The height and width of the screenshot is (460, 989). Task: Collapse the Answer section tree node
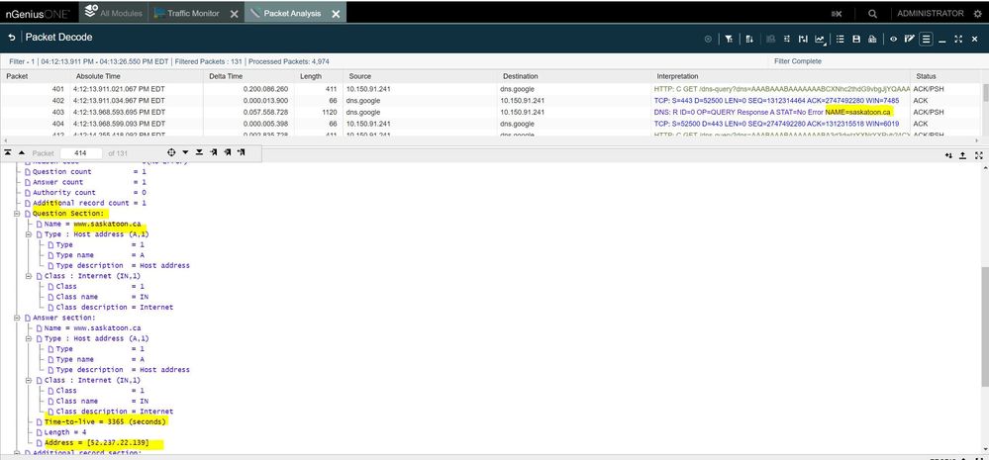click(17, 318)
